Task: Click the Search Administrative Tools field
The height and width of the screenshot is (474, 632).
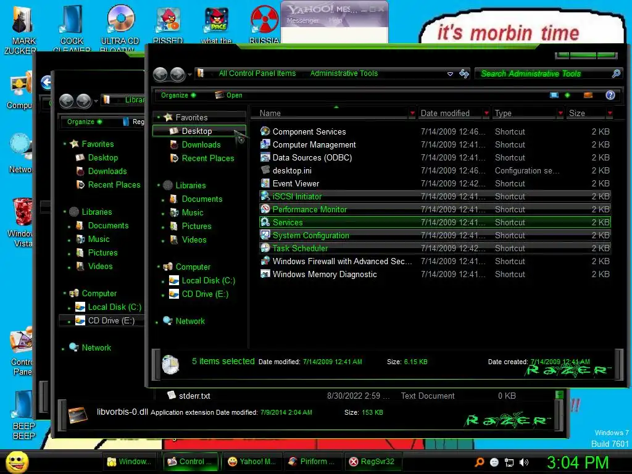Action: 548,73
